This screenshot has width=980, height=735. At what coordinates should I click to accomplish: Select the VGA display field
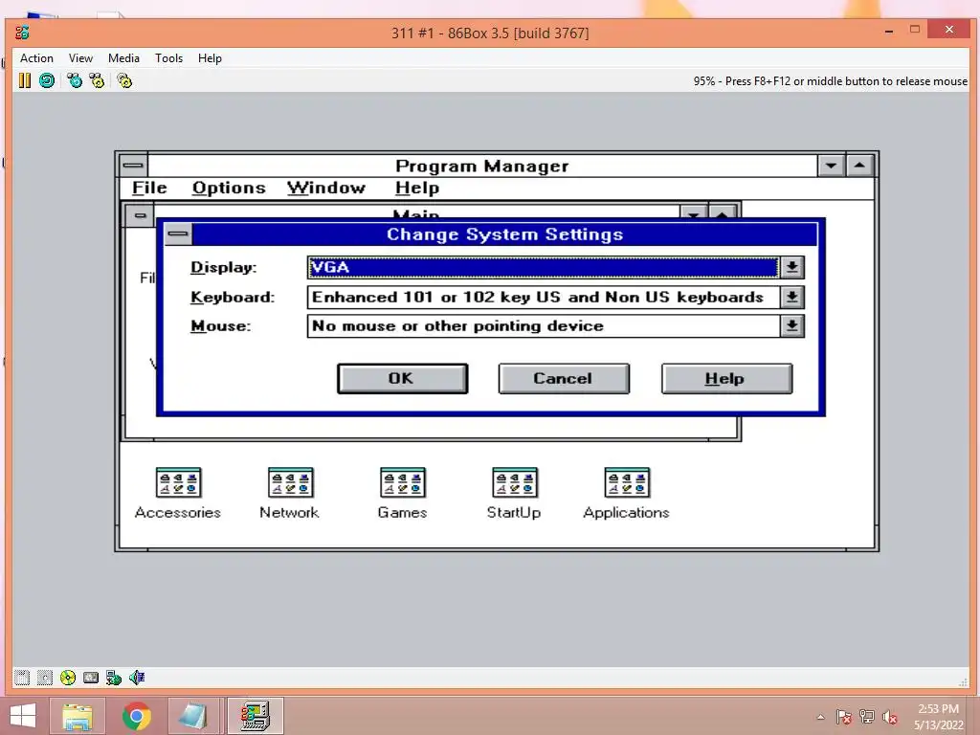click(x=544, y=267)
